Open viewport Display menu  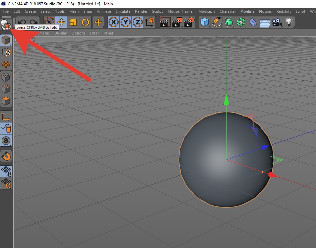pos(60,33)
